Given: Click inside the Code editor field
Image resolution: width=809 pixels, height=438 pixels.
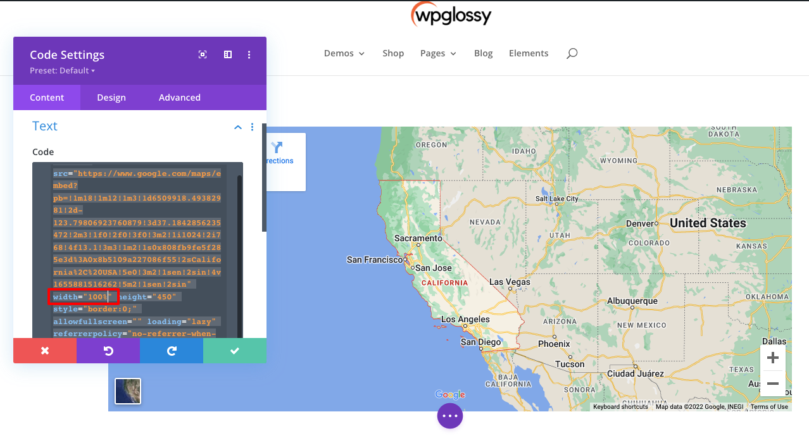Looking at the screenshot, I should click(137, 250).
